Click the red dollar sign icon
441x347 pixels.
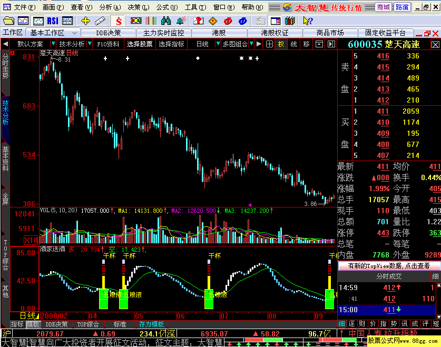(119, 21)
